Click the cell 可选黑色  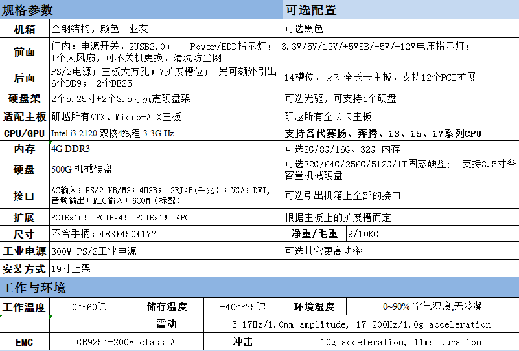pyautogui.click(x=401, y=28)
